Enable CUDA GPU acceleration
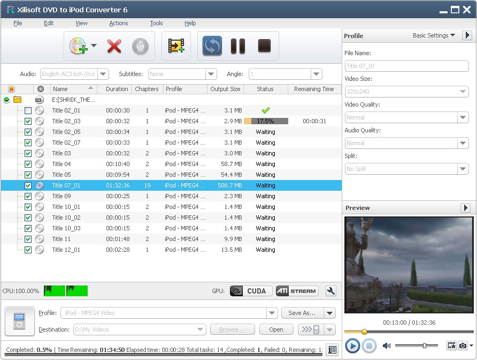Viewport: 477px width, 360px height. [x=248, y=291]
